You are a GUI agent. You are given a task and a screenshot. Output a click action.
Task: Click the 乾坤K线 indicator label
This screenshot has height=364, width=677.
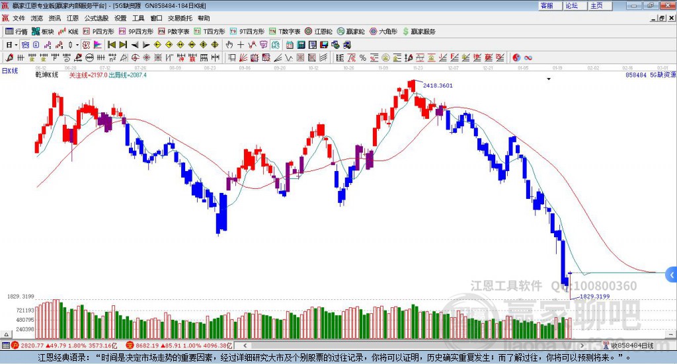[x=47, y=75]
